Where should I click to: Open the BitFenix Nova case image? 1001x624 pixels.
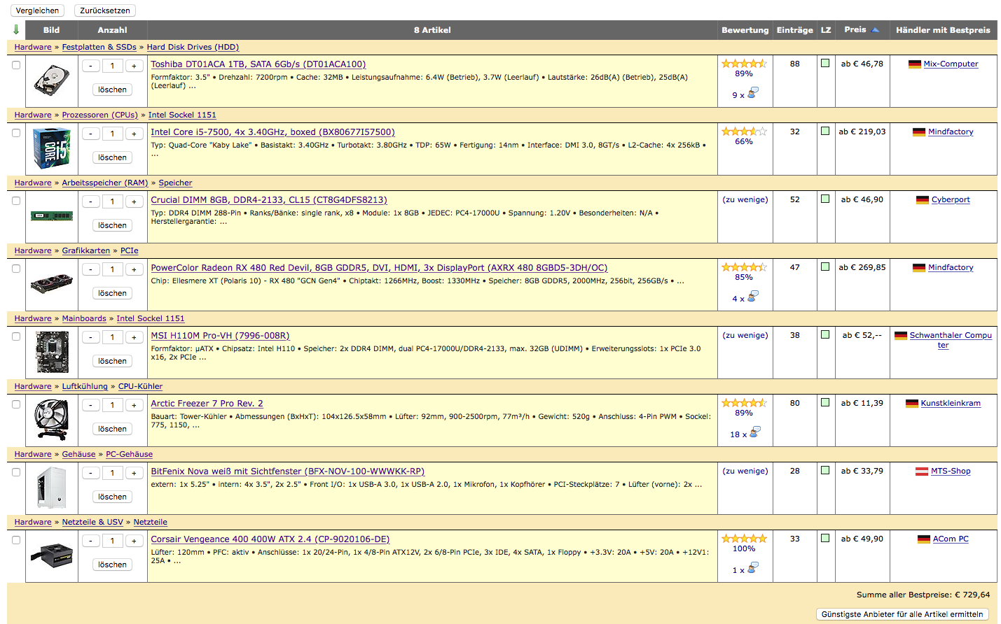[x=51, y=488]
